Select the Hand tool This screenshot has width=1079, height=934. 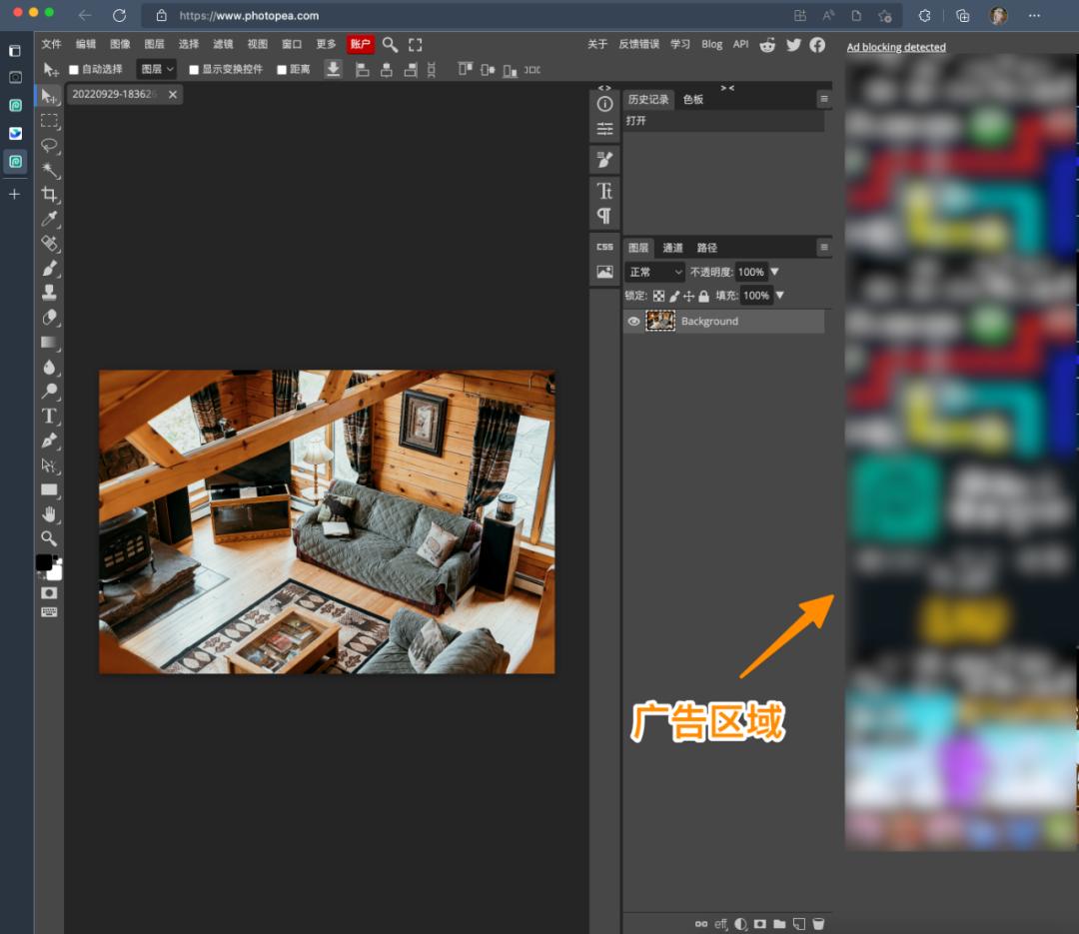point(49,513)
